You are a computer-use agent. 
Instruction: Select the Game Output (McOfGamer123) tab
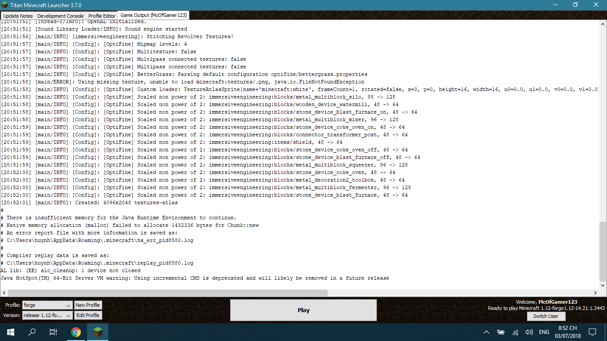coord(154,15)
